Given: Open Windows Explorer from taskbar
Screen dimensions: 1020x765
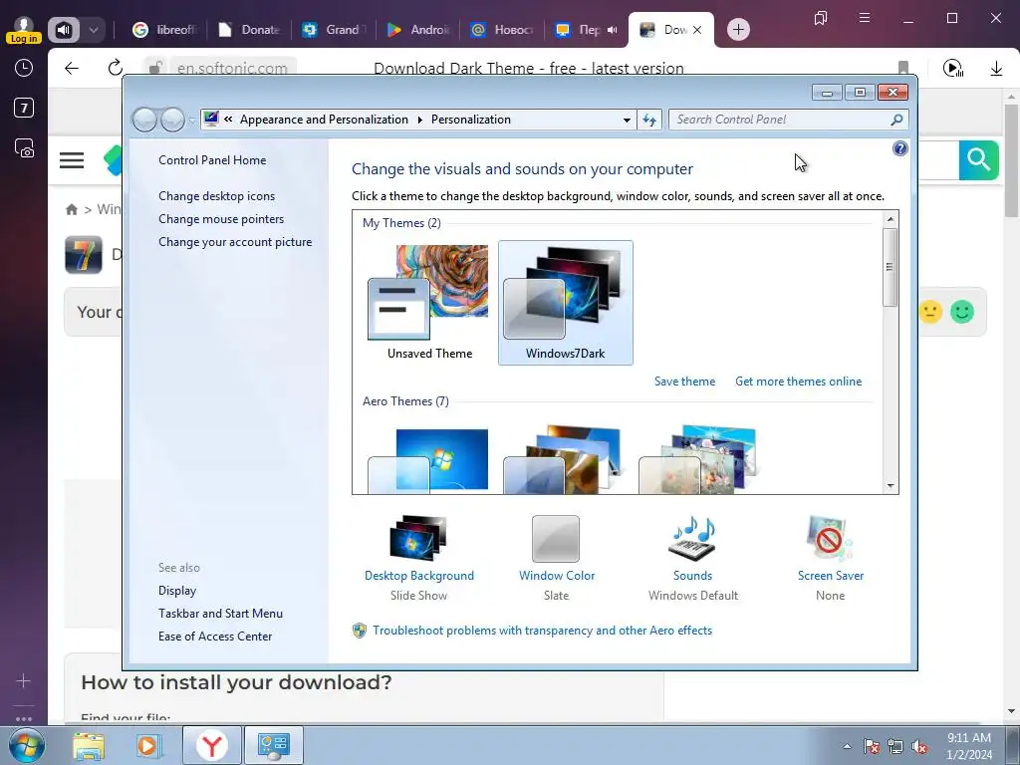Looking at the screenshot, I should tap(89, 746).
